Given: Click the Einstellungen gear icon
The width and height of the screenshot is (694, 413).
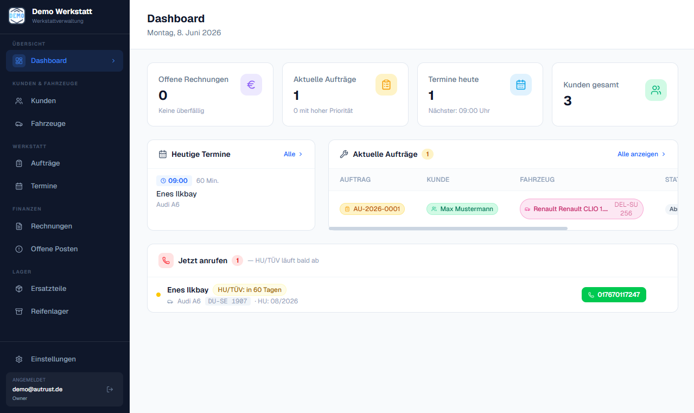Looking at the screenshot, I should coord(19,359).
